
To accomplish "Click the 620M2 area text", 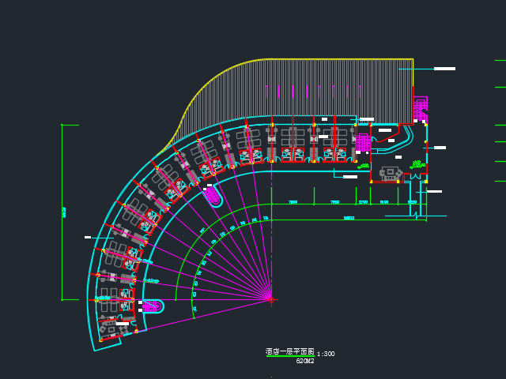I will 305,361.
